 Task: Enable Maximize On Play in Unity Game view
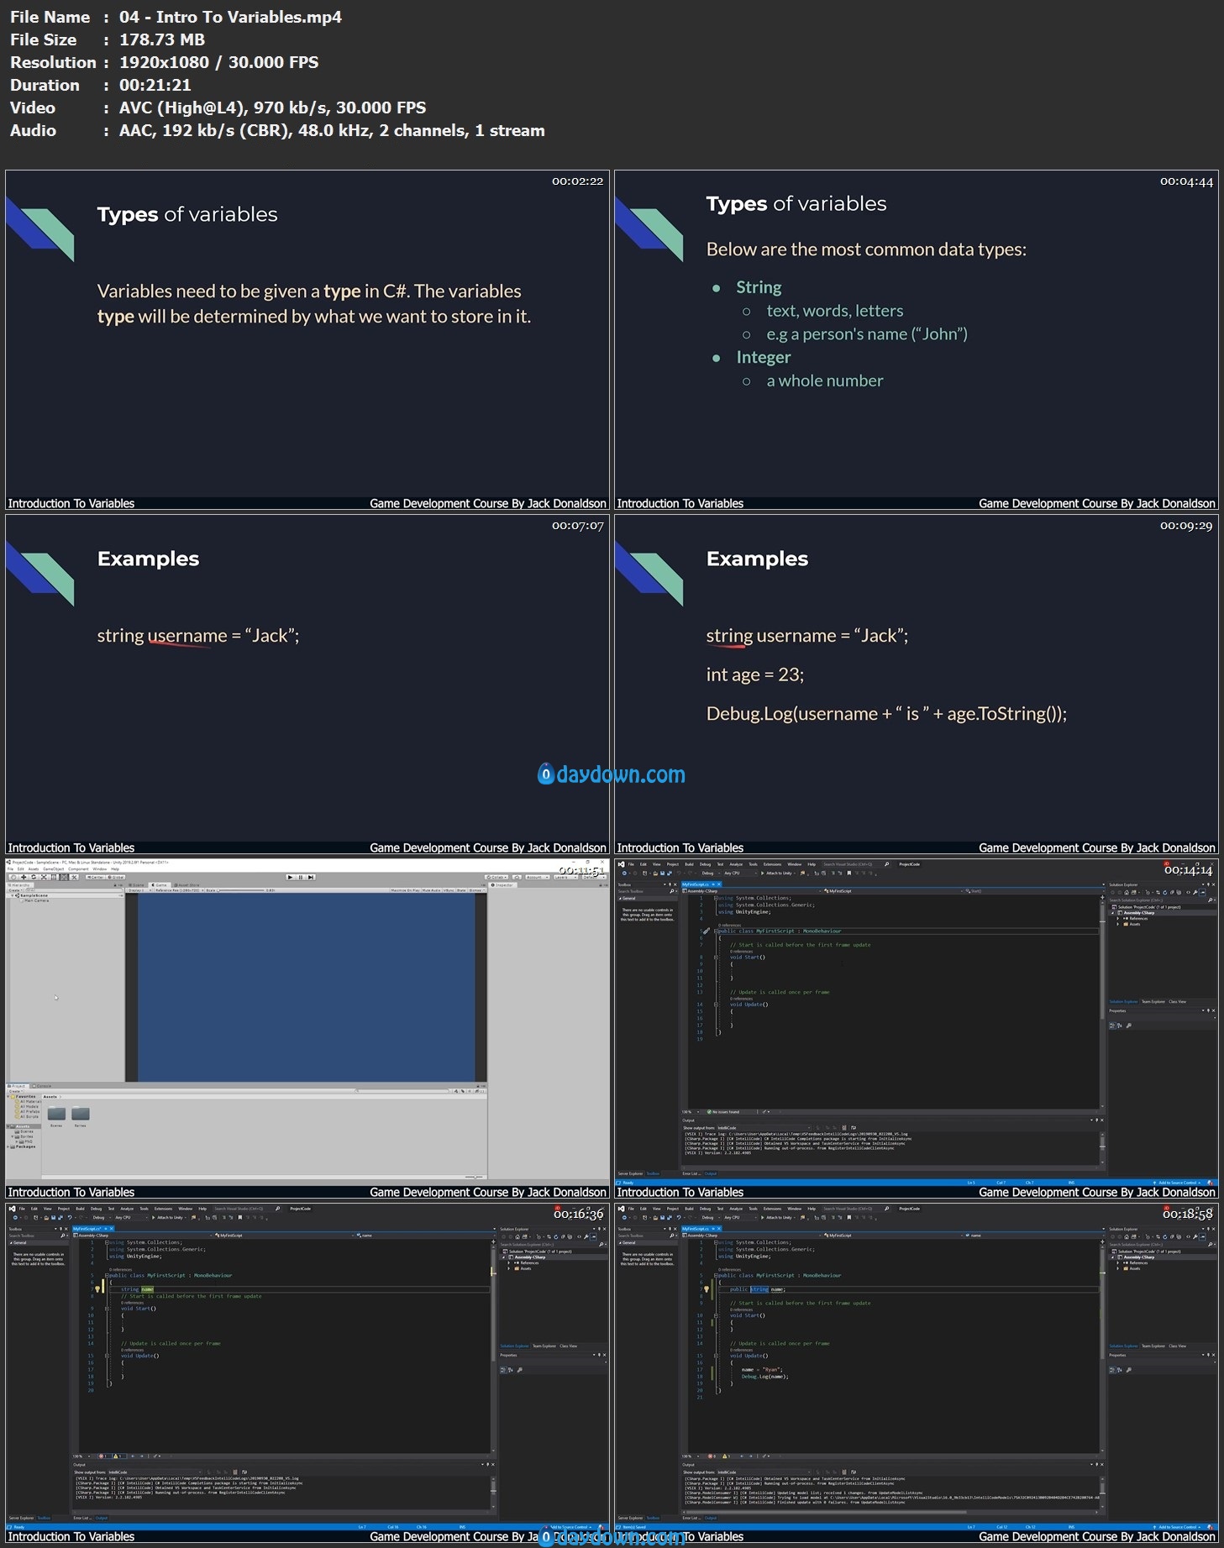405,889
